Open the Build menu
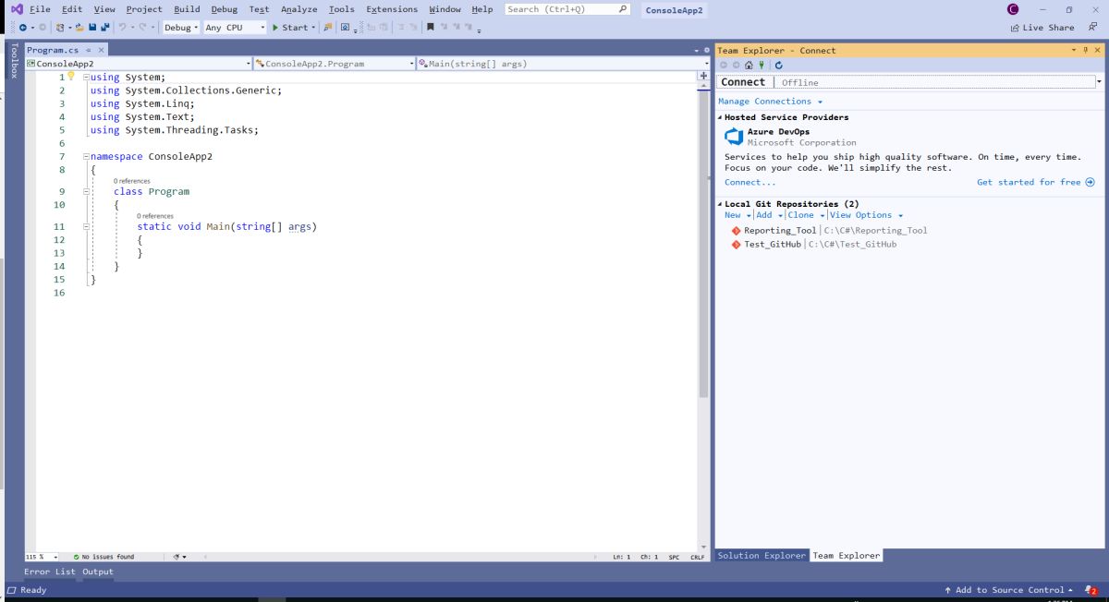Viewport: 1109px width, 602px height. (x=187, y=9)
